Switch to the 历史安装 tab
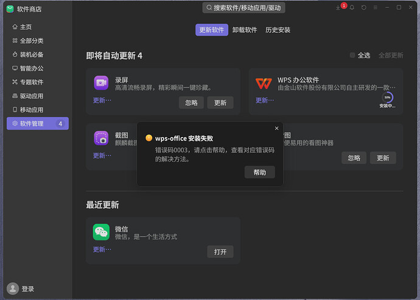Screen dimensions: 420x300 pyautogui.click(x=278, y=30)
